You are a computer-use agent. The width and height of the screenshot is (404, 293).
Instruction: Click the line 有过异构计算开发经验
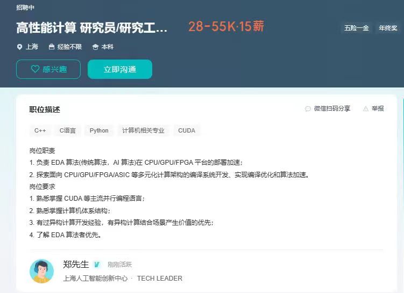tap(122, 223)
